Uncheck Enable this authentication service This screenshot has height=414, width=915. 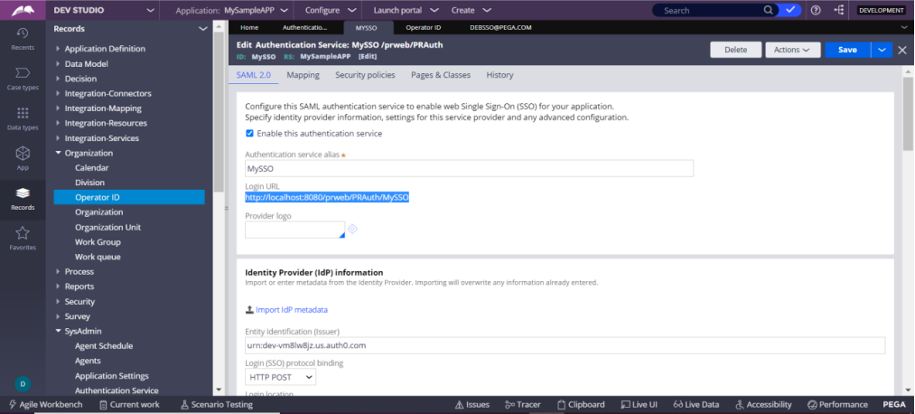[x=250, y=133]
